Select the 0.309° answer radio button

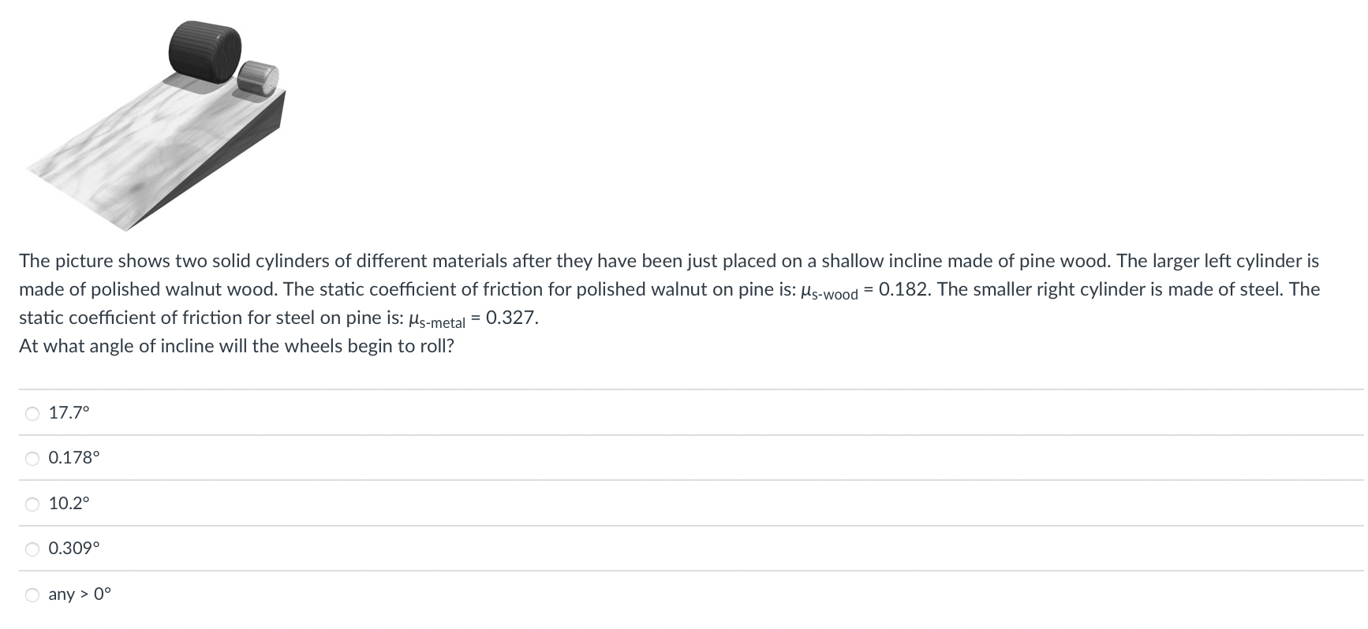click(x=32, y=549)
